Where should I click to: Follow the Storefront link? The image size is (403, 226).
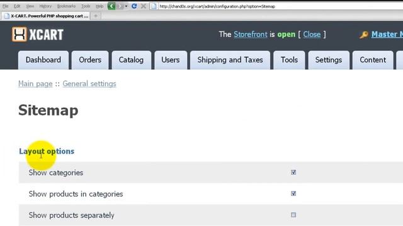(251, 35)
